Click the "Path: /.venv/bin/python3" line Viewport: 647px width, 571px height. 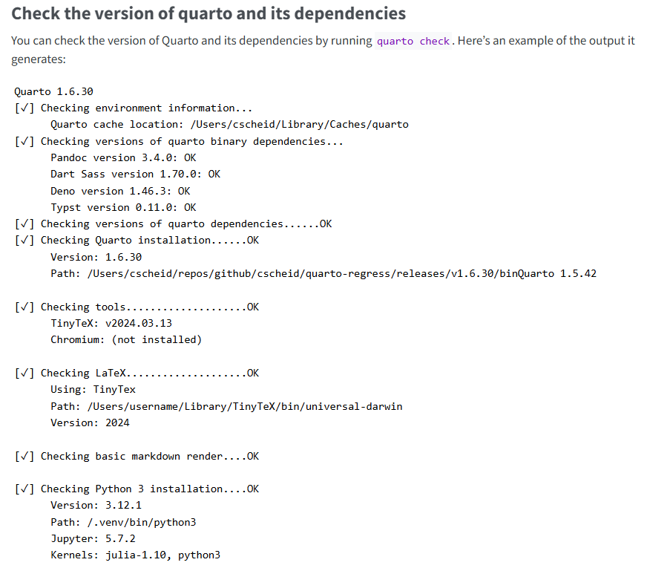point(123,522)
